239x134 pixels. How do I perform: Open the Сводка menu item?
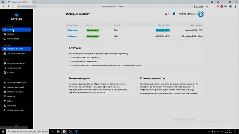click(x=16, y=29)
